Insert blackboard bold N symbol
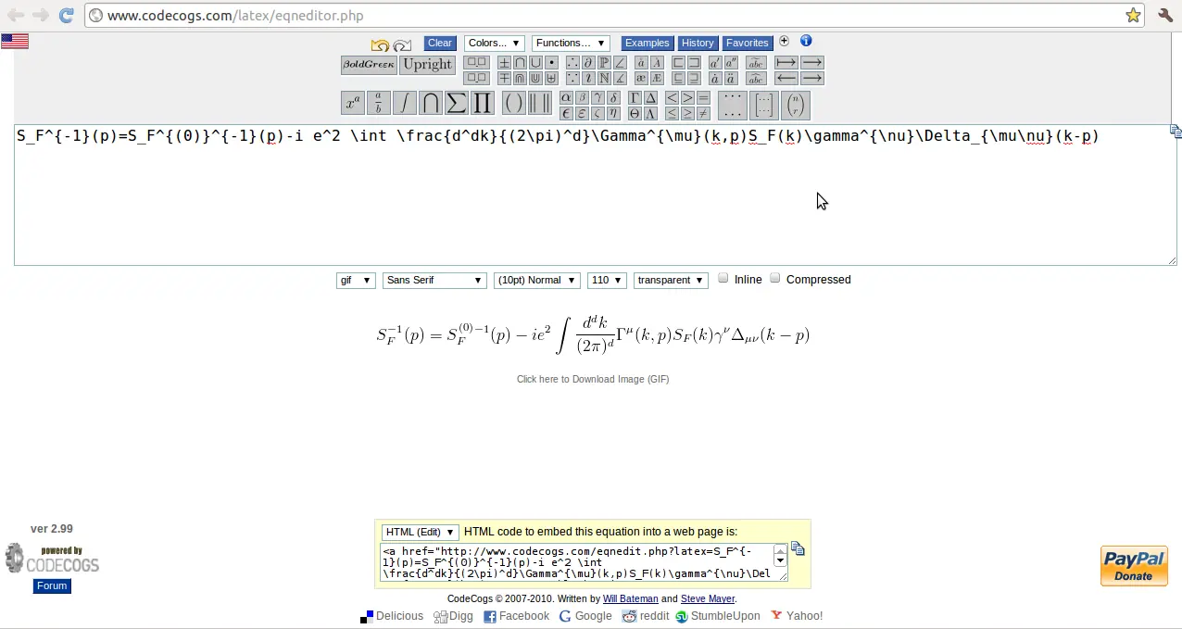Viewport: 1182px width, 629px height. pyautogui.click(x=603, y=78)
